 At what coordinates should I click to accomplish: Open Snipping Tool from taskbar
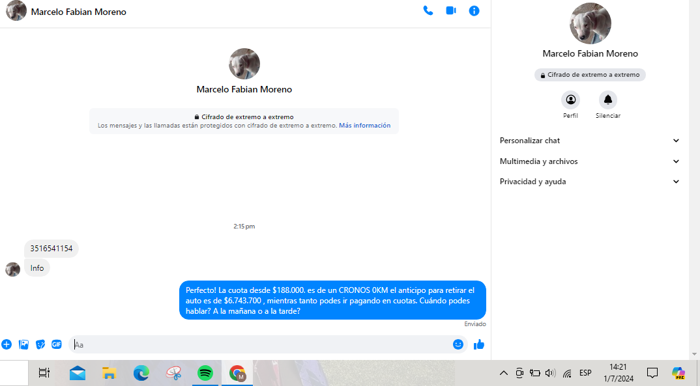coord(173,372)
